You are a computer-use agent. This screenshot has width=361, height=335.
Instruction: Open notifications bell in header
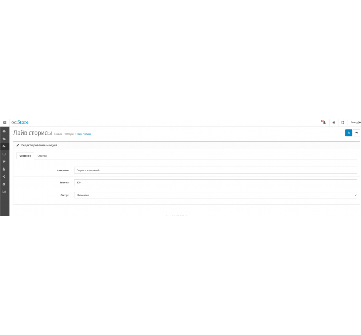[324, 123]
